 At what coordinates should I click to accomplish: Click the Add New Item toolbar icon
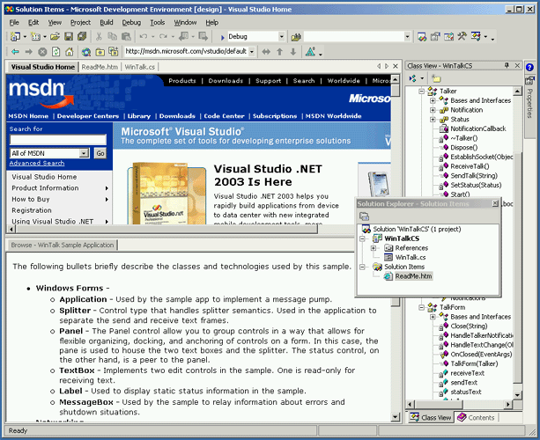35,36
